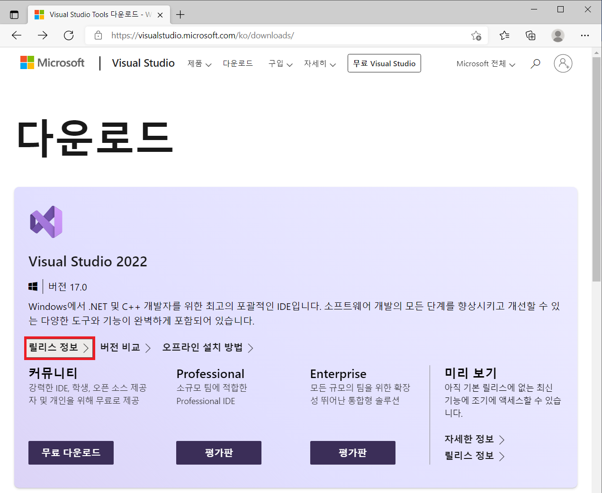Screen dimensions: 602x493
Task: Click the Visual Studio 2022 heading
Action: [x=88, y=261]
